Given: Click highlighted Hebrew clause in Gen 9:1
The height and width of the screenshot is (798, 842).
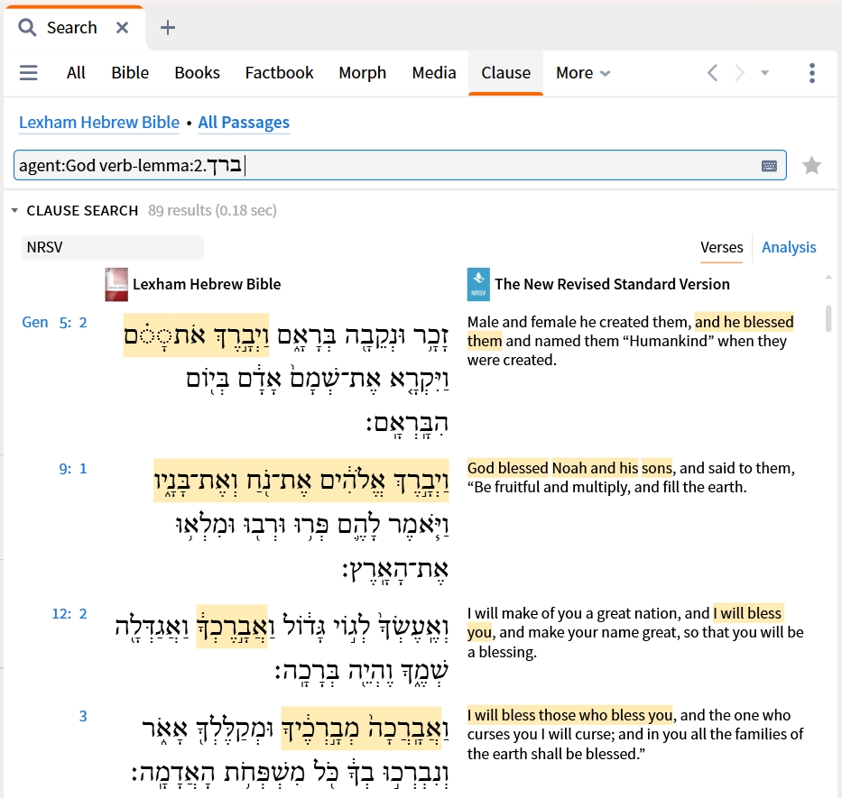Looking at the screenshot, I should (x=301, y=481).
